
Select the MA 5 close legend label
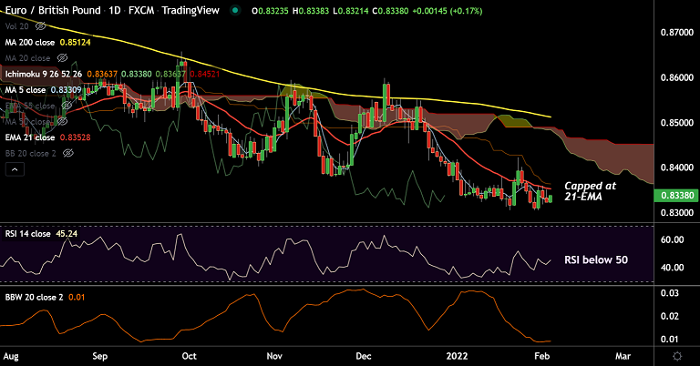[x=26, y=90]
